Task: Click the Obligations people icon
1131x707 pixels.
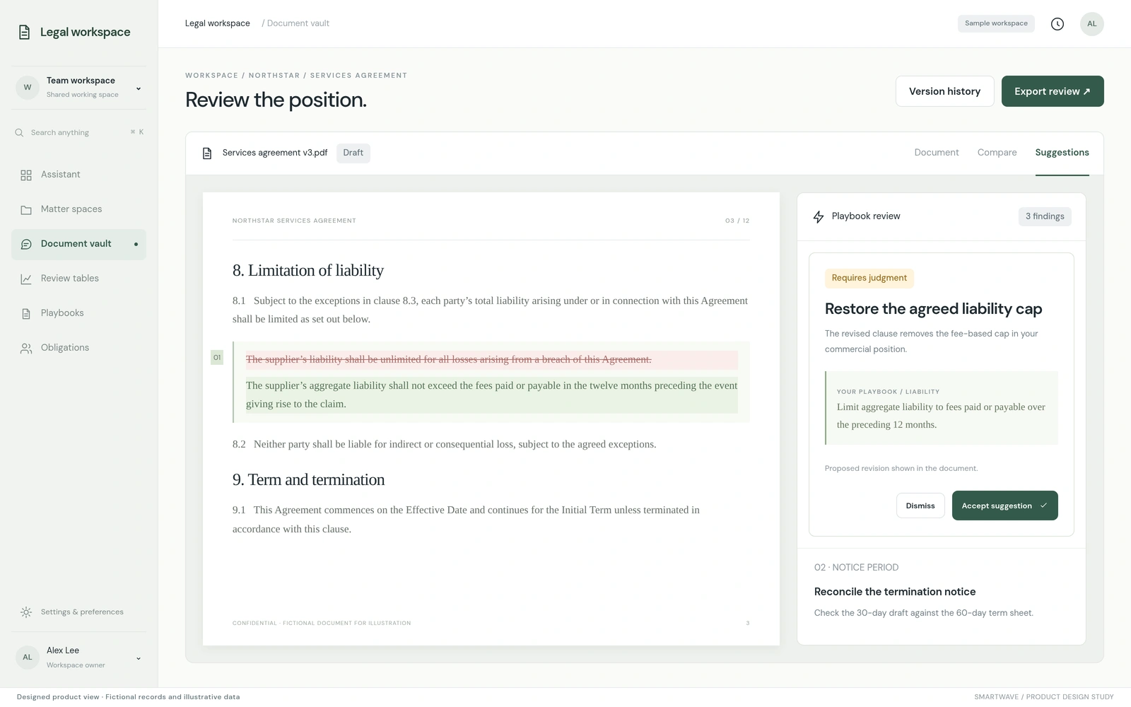Action: pos(26,348)
